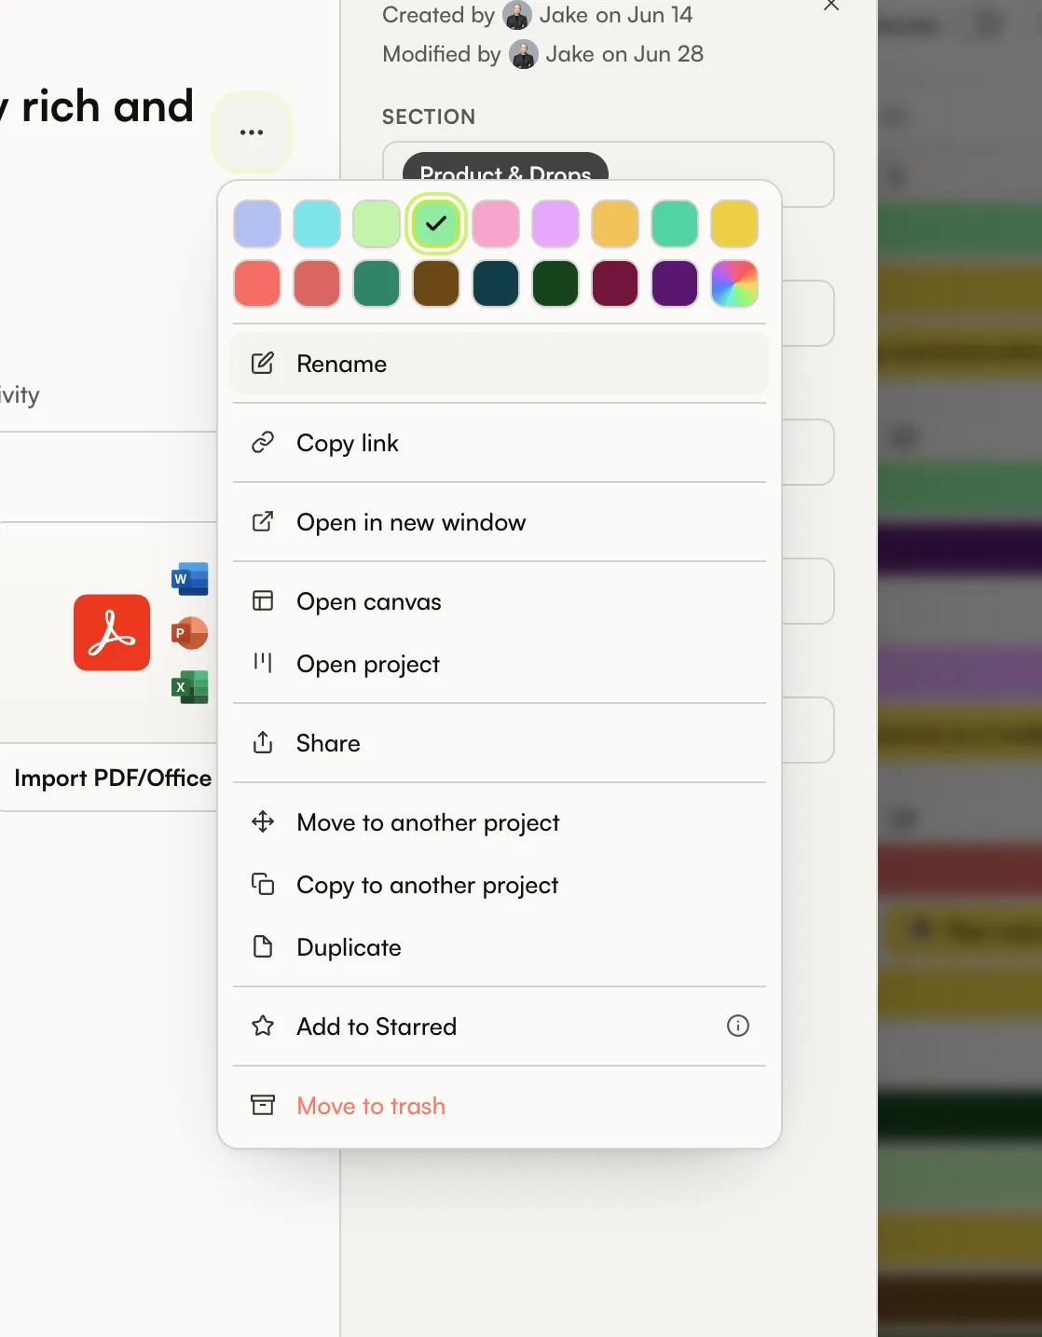Viewport: 1042px width, 1337px height.
Task: Choose Share in the context menu
Action: click(500, 742)
